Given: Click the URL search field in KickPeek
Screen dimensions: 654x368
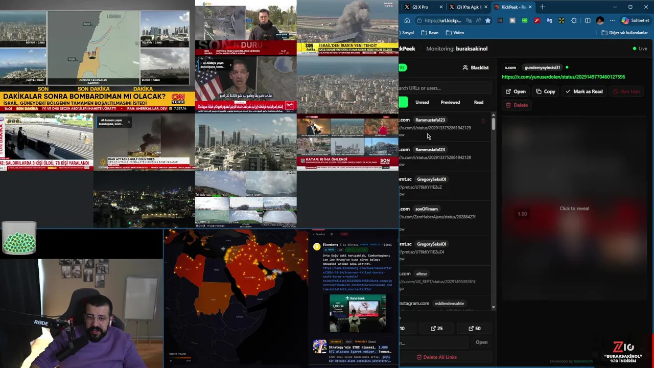Looking at the screenshot, I should click(x=445, y=88).
